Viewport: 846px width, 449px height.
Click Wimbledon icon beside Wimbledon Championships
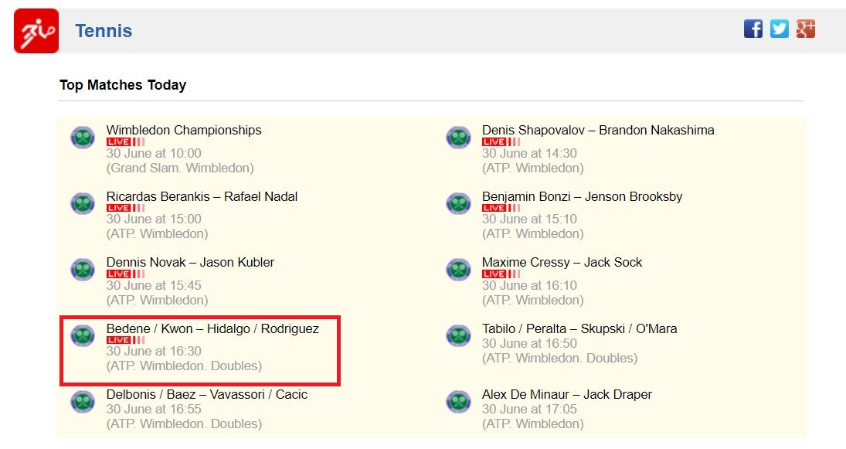83,137
